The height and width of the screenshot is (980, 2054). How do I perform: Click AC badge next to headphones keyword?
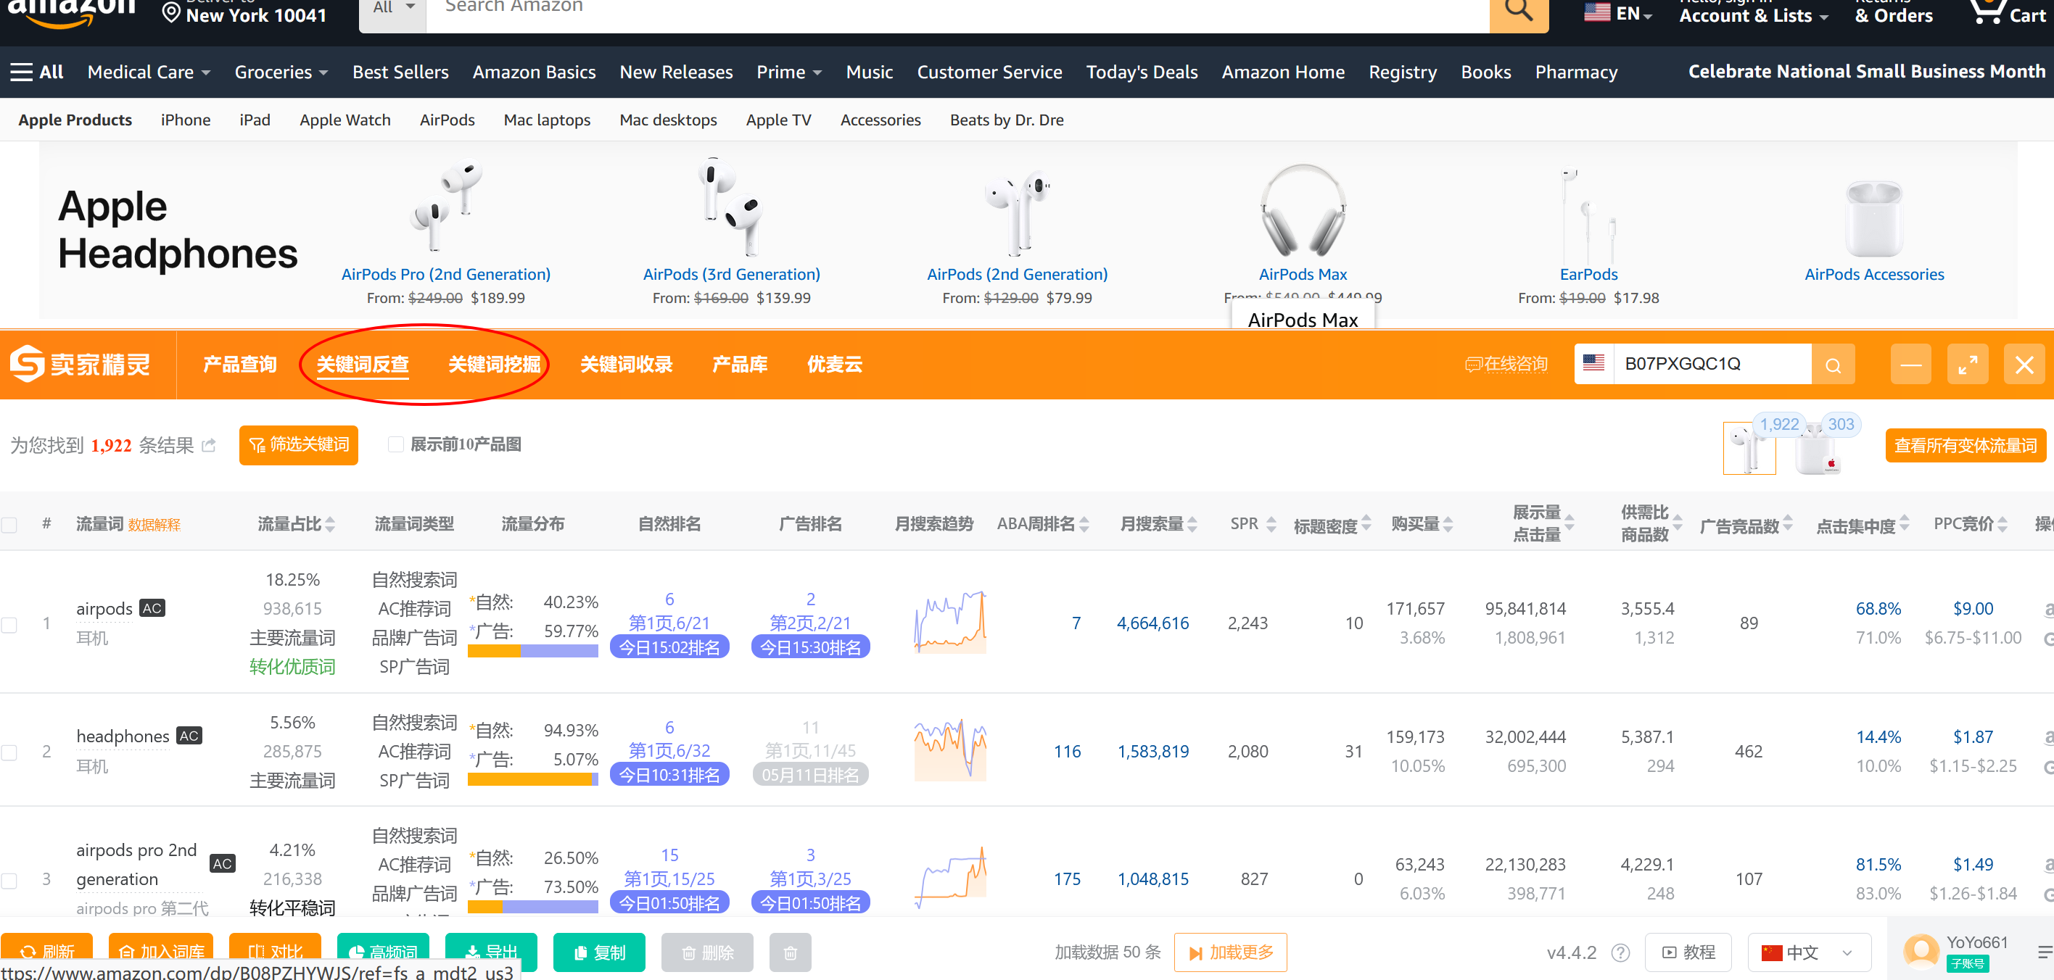tap(189, 736)
